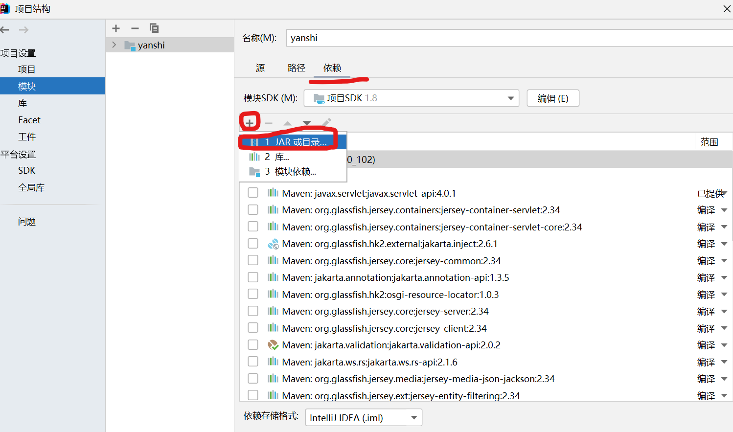The width and height of the screenshot is (733, 432).
Task: Switch to the 依赖 (Dependencies) tab
Action: point(332,68)
